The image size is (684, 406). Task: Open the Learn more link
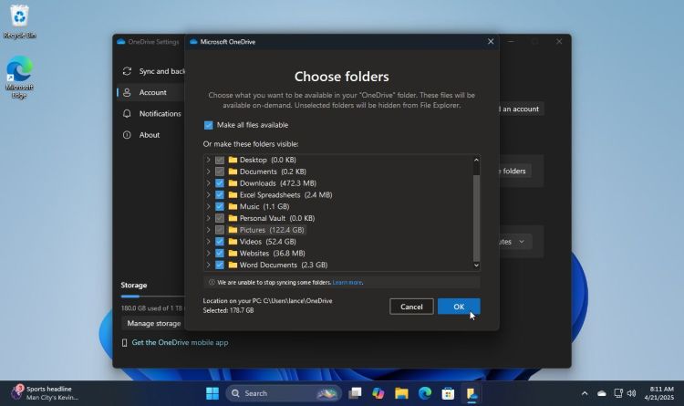[347, 283]
